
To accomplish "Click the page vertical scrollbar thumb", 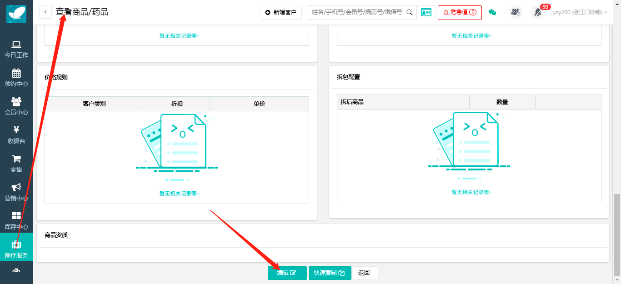I will point(617,235).
